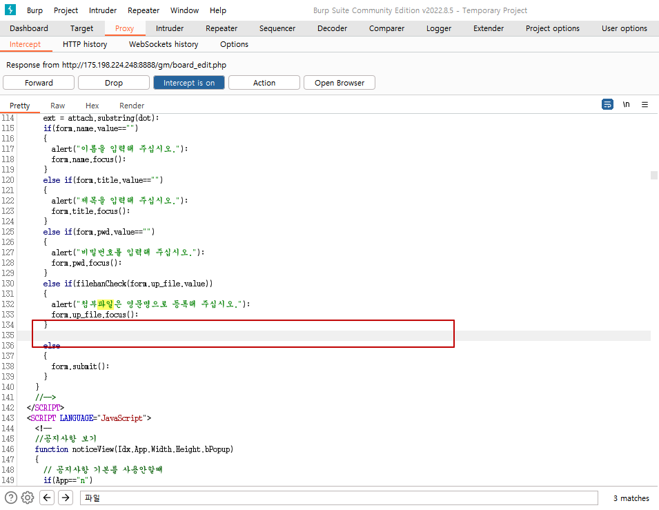Open the Comparer tab
This screenshot has height=510, width=659.
coord(386,28)
